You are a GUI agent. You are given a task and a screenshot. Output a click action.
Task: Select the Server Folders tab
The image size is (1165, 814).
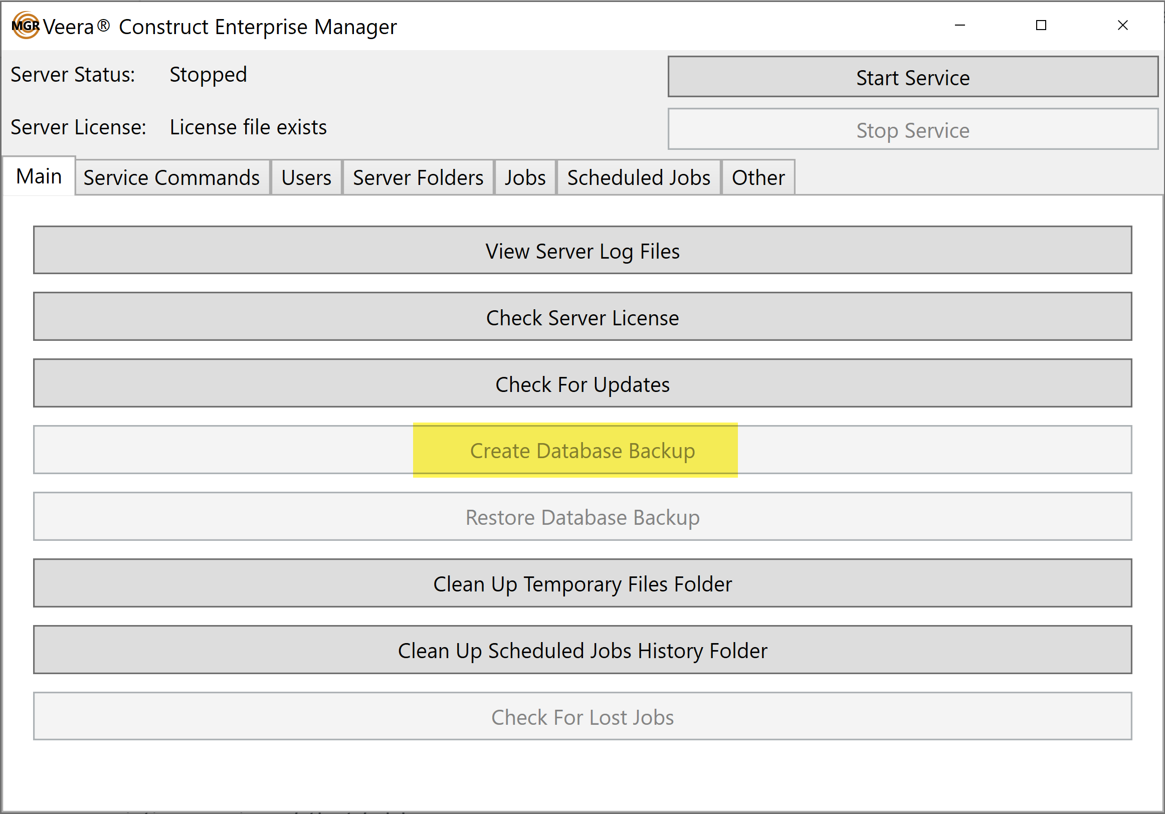tap(418, 177)
